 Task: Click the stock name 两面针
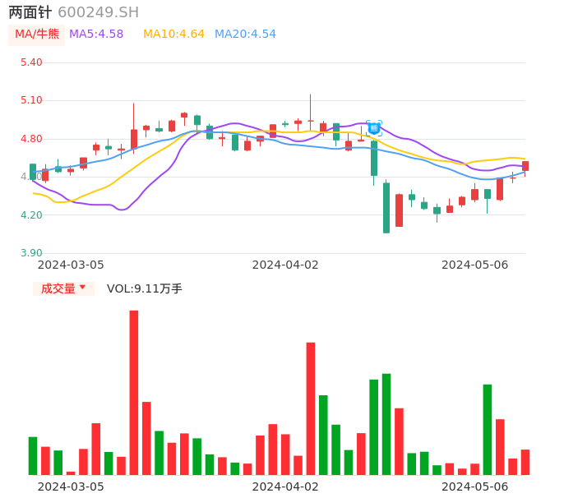pos(30,12)
